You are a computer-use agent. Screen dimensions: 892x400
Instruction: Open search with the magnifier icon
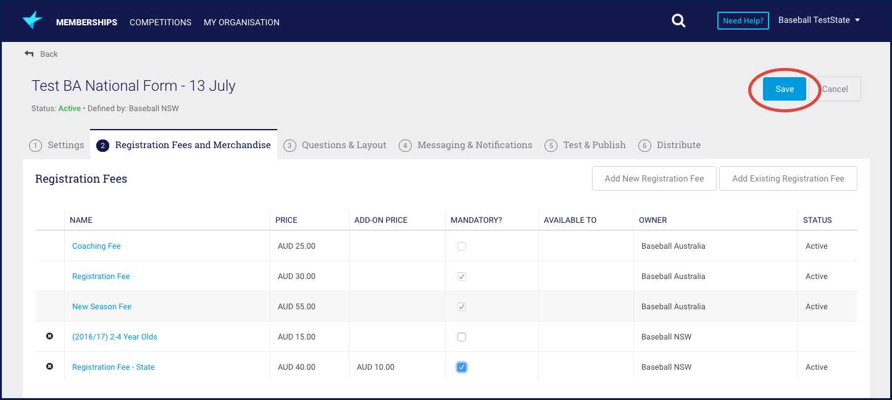678,21
